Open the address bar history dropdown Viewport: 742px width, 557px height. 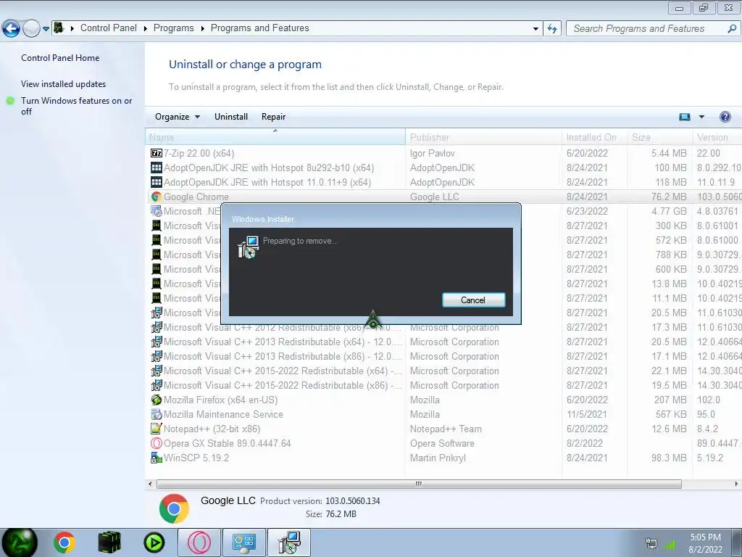pyautogui.click(x=535, y=28)
